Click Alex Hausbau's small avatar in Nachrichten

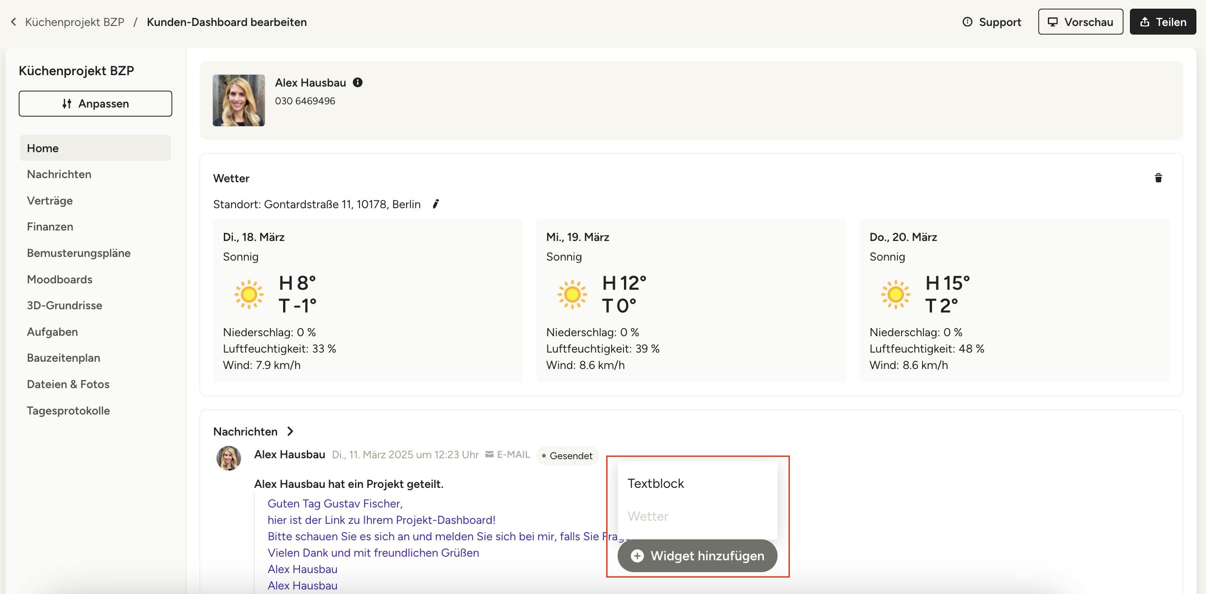(x=228, y=458)
